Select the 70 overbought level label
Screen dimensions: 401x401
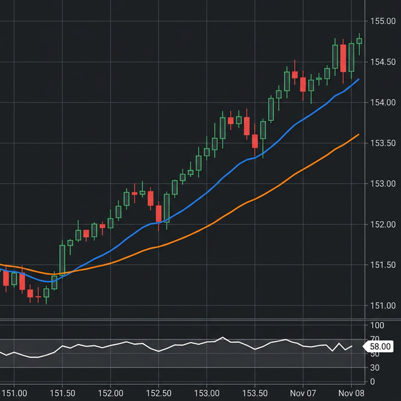(377, 340)
